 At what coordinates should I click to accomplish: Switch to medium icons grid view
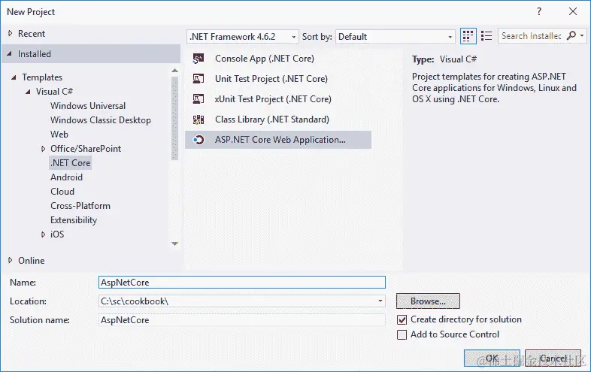tap(468, 36)
